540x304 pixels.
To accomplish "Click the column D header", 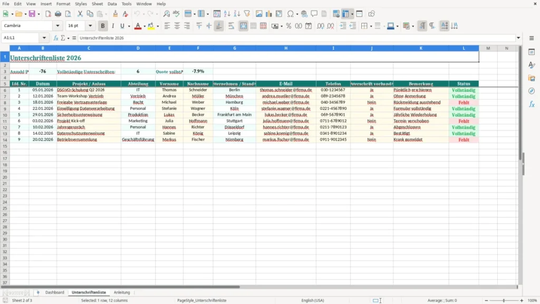I will [138, 48].
